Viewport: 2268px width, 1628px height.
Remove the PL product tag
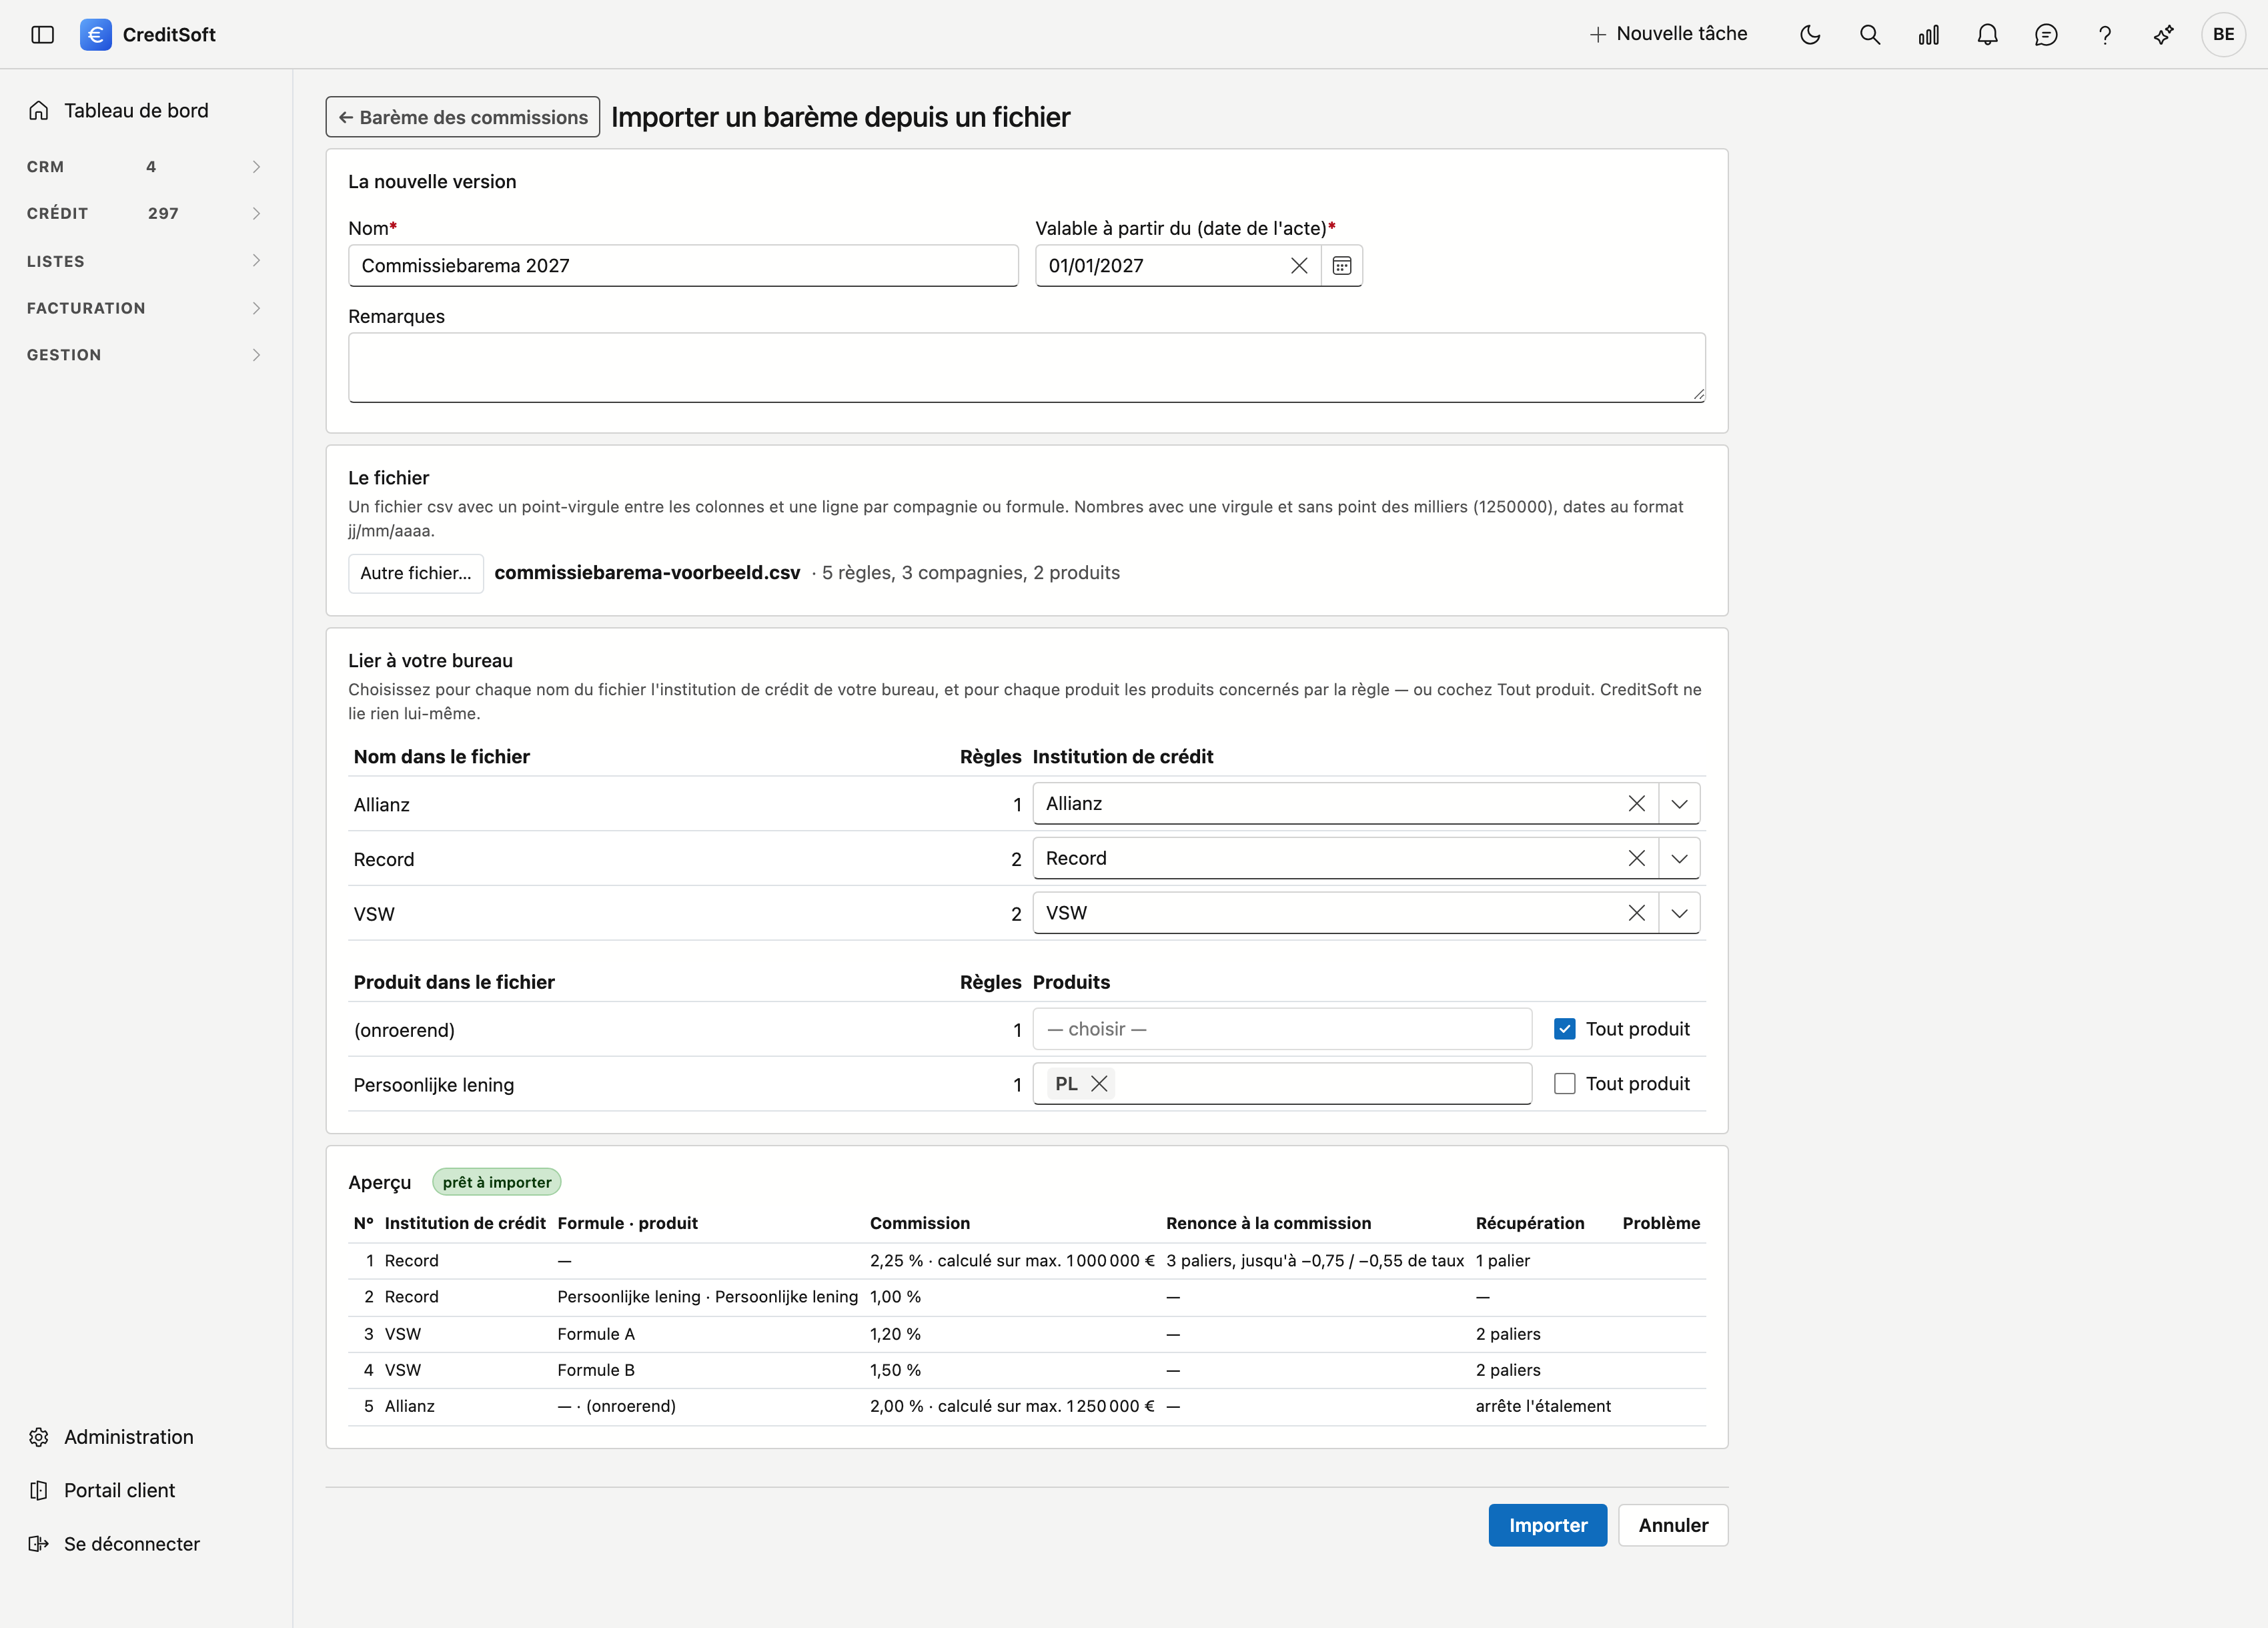click(x=1099, y=1084)
